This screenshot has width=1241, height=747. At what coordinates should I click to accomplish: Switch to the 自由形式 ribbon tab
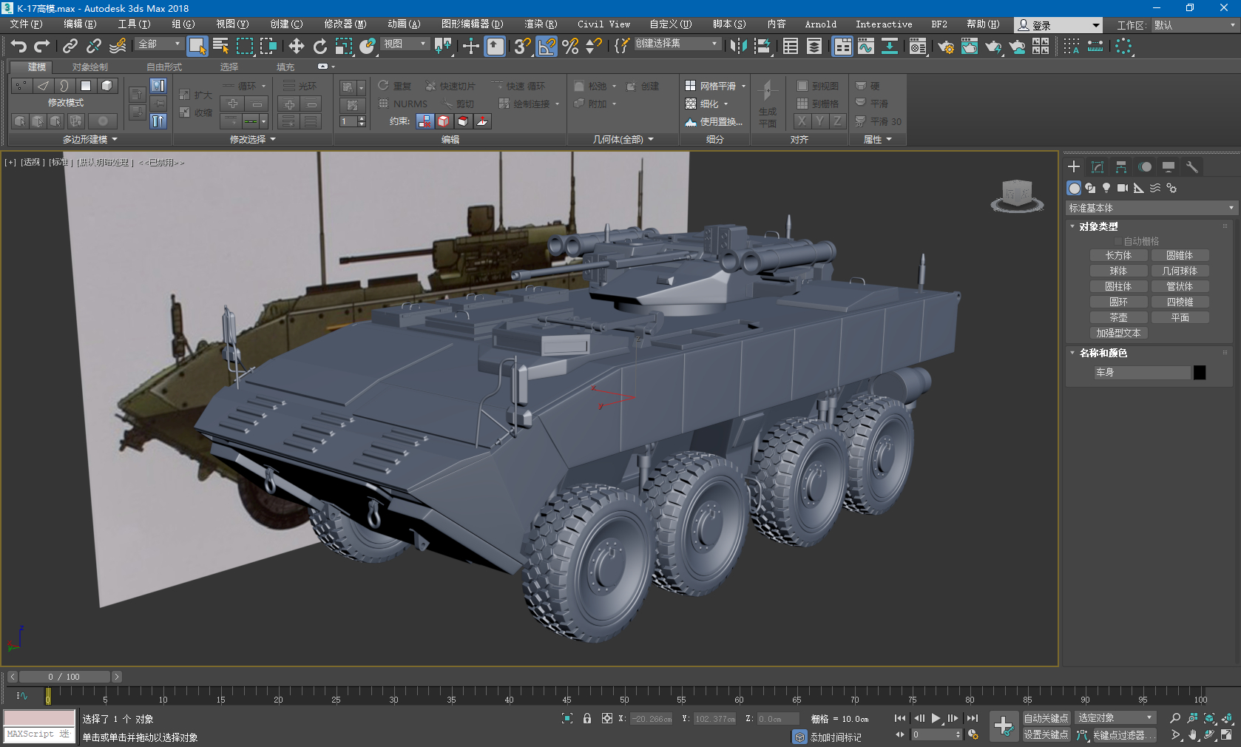coord(164,67)
